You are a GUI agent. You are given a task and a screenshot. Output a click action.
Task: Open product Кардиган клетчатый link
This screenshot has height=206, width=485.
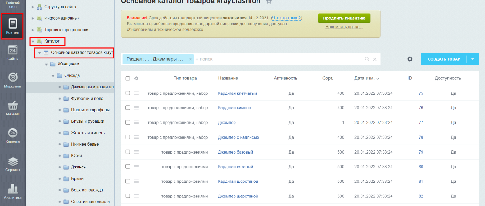pyautogui.click(x=237, y=93)
